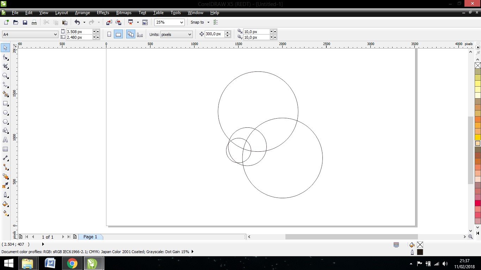Select the Basic Shapes tool

click(x=5, y=131)
